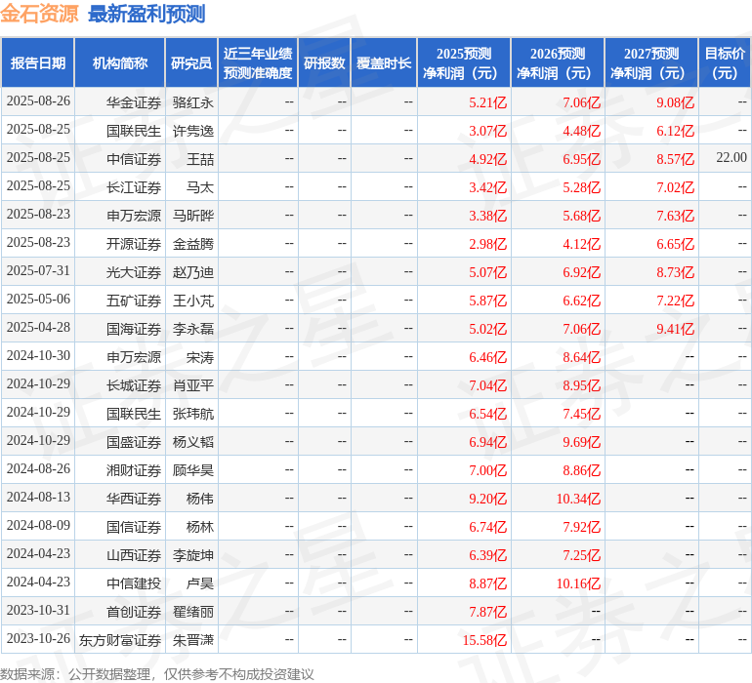This screenshot has height=683, width=752.
Task: Click the 2027预测净利润 column header
Action: click(650, 62)
